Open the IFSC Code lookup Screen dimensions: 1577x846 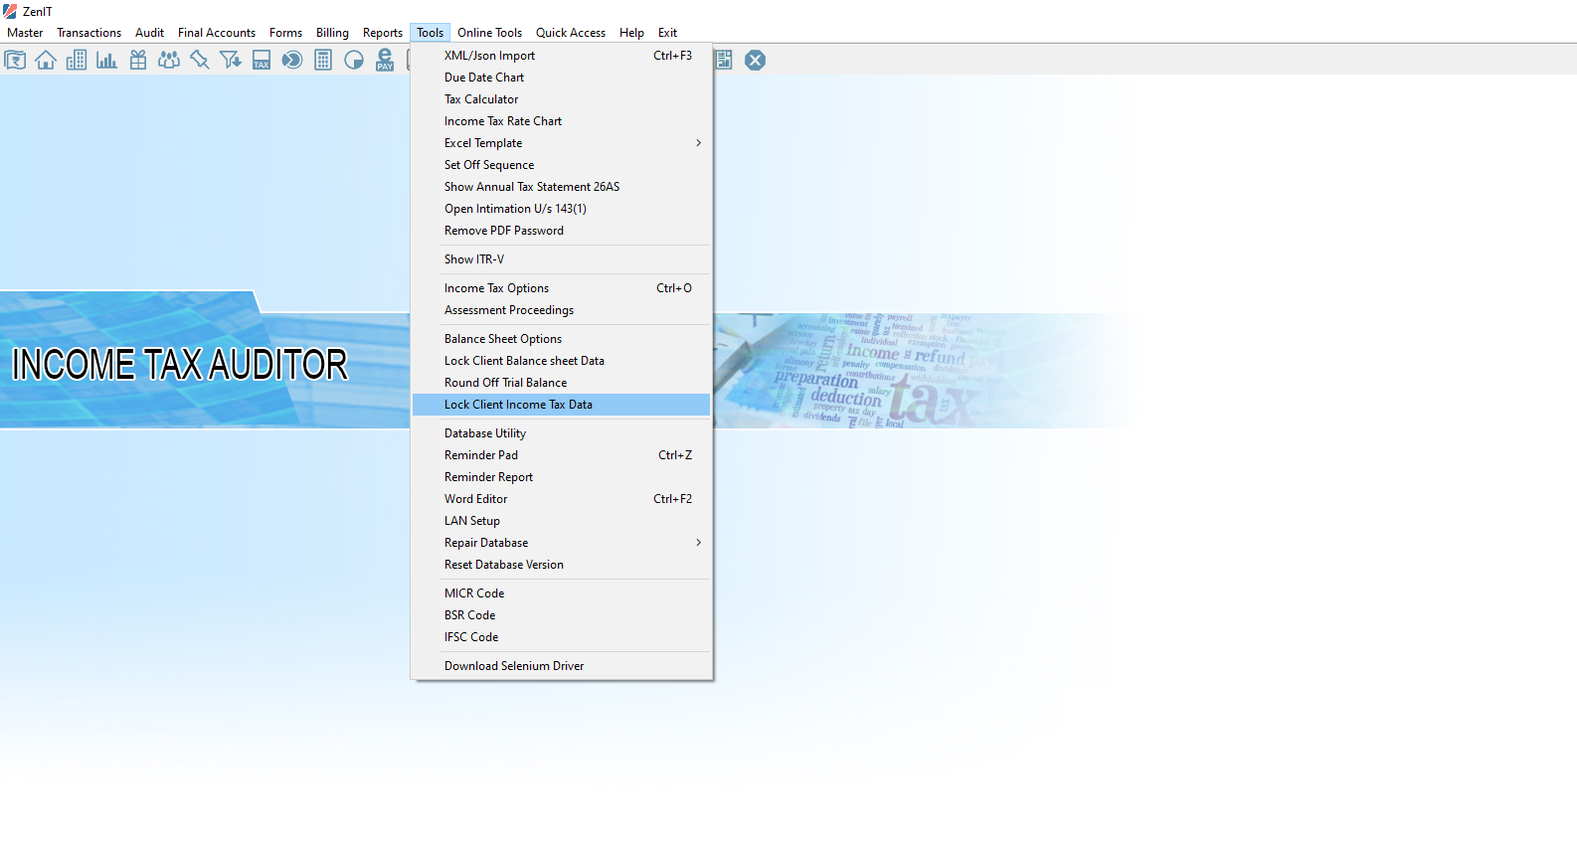point(562,637)
